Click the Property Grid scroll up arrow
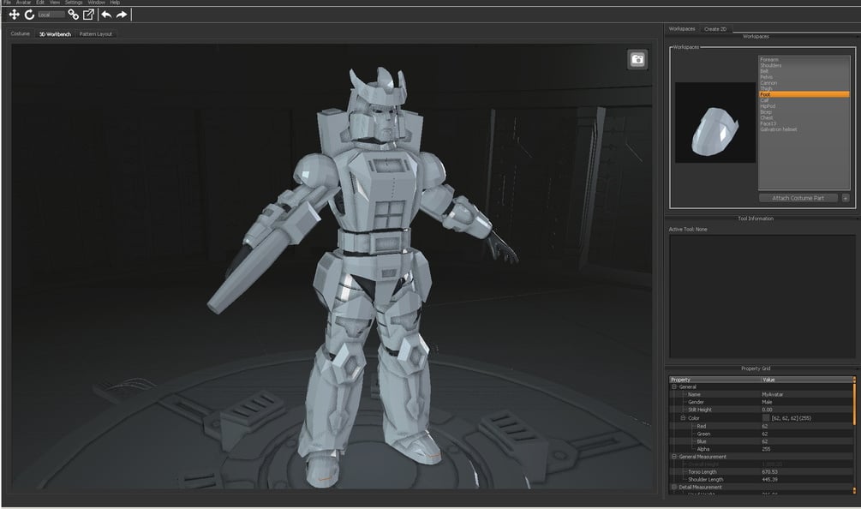Screen dimensions: 861x509 coord(854,379)
